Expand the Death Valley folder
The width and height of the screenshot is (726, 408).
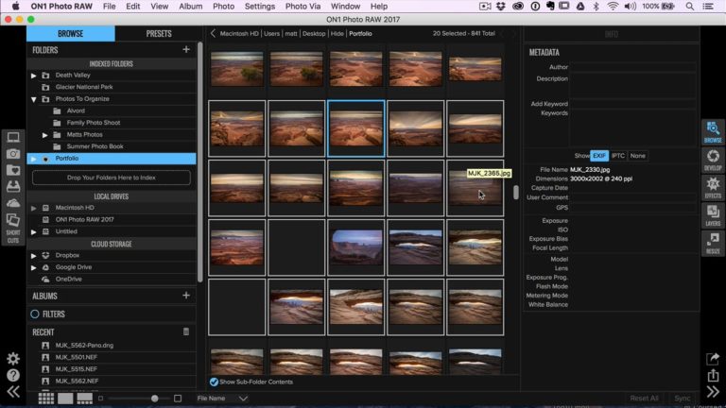pyautogui.click(x=34, y=76)
